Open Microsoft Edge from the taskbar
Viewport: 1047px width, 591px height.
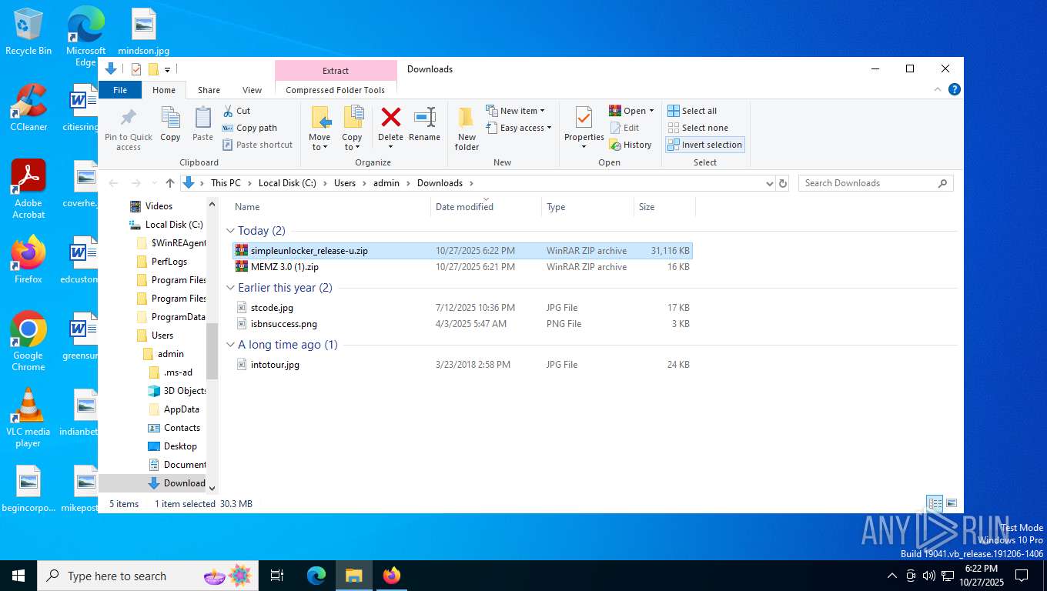tap(316, 576)
